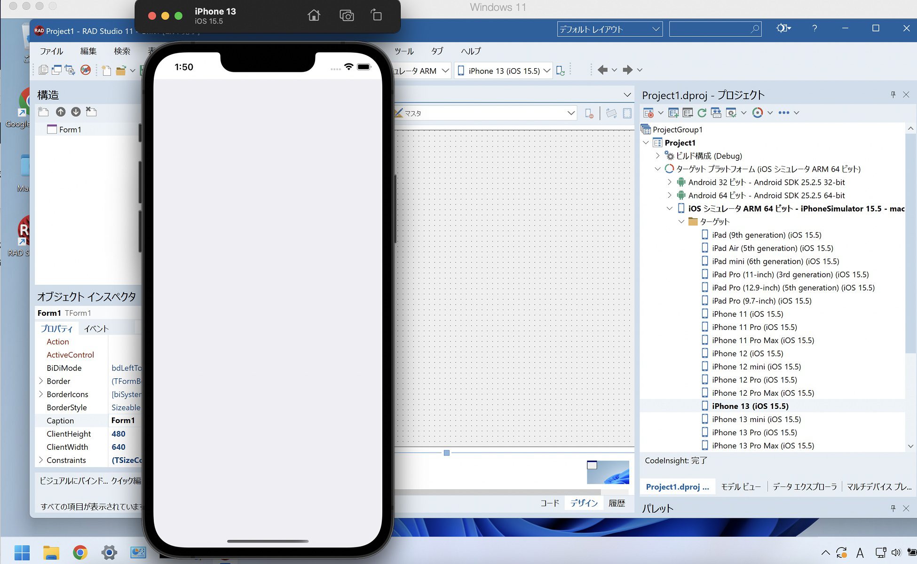Image resolution: width=917 pixels, height=564 pixels.
Task: Open Windows Start menu on taskbar
Action: pos(22,552)
